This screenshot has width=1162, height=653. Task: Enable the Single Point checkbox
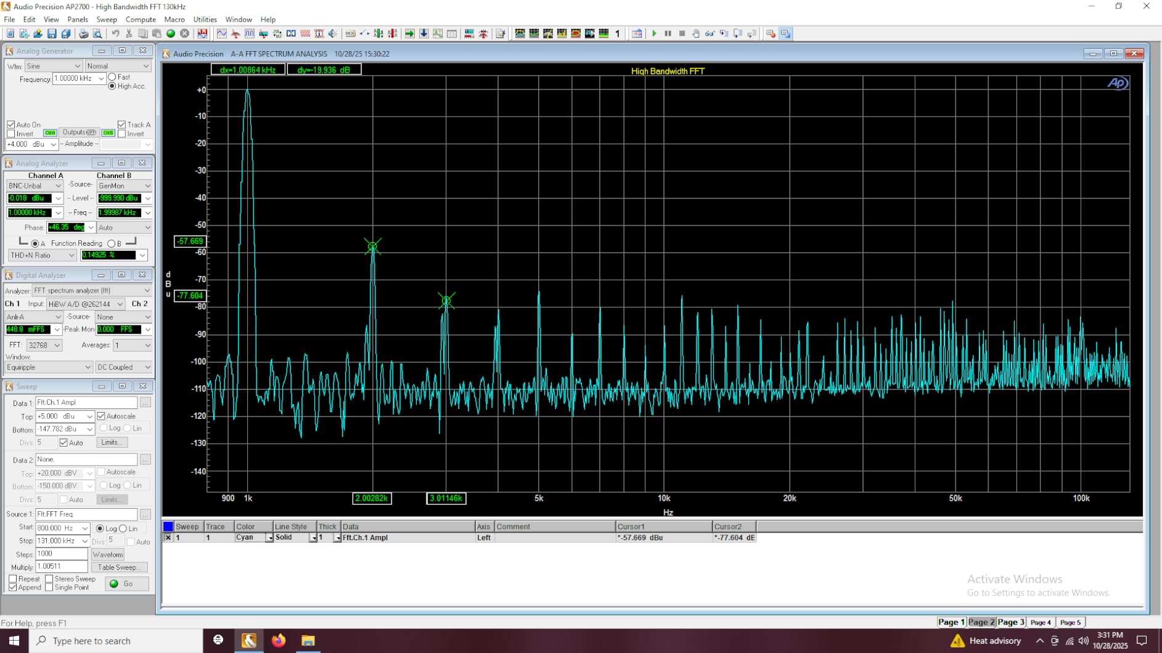[49, 588]
